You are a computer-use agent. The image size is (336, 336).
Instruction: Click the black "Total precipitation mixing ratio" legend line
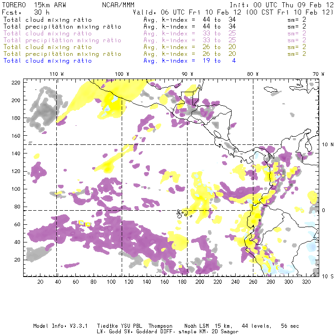click(62, 27)
